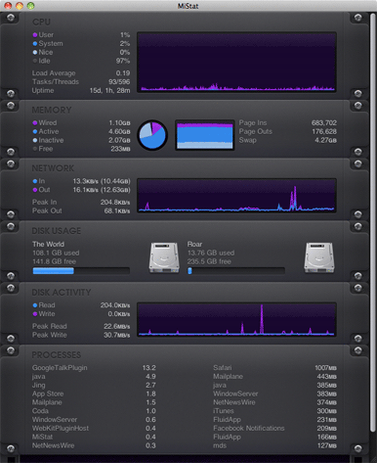Click the Peak In value 204.8KB/s

click(x=115, y=203)
